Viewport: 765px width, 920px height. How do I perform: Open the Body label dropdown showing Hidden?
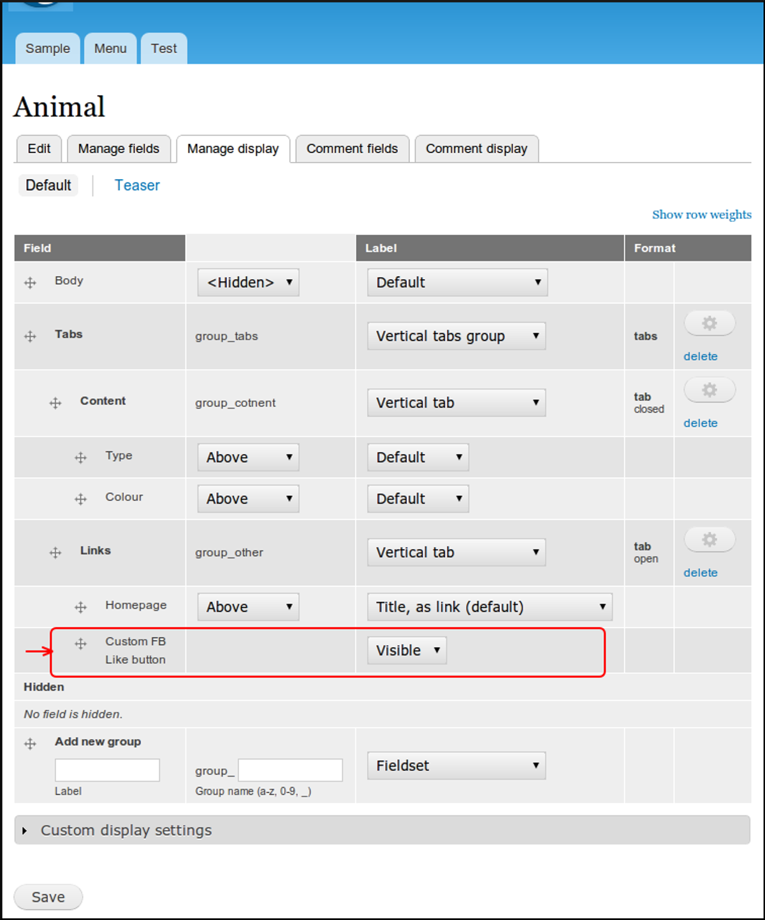point(248,282)
